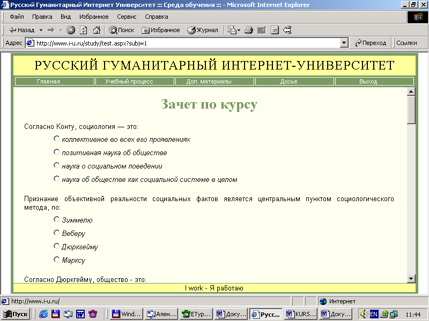429x321 pixels.
Task: Click the Windows flag logo in the menu bar
Action: tap(418, 17)
